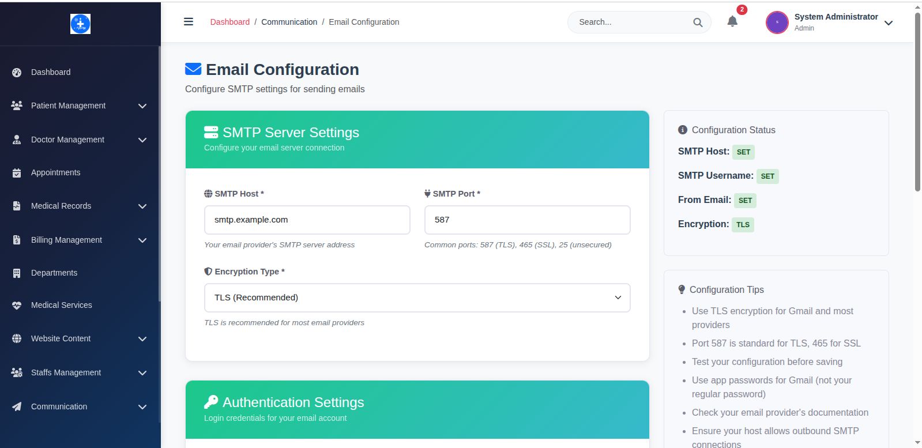This screenshot has width=922, height=448.
Task: Click the System Administrator avatar
Action: pos(777,22)
